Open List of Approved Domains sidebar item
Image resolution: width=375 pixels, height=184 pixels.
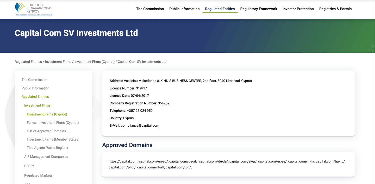46,131
